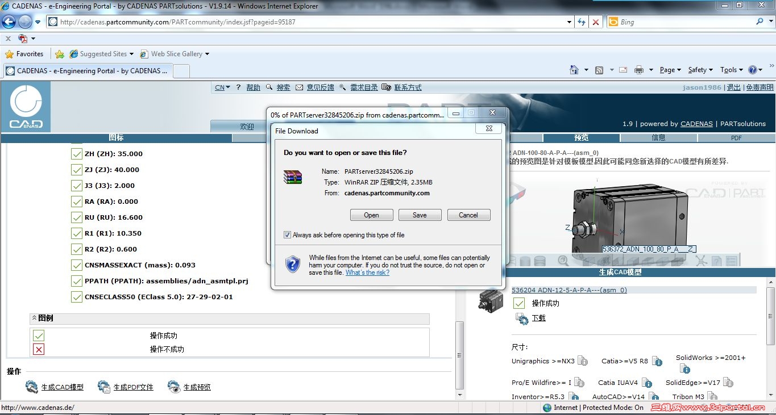
Task: Open the CN language dropdown
Action: point(222,87)
